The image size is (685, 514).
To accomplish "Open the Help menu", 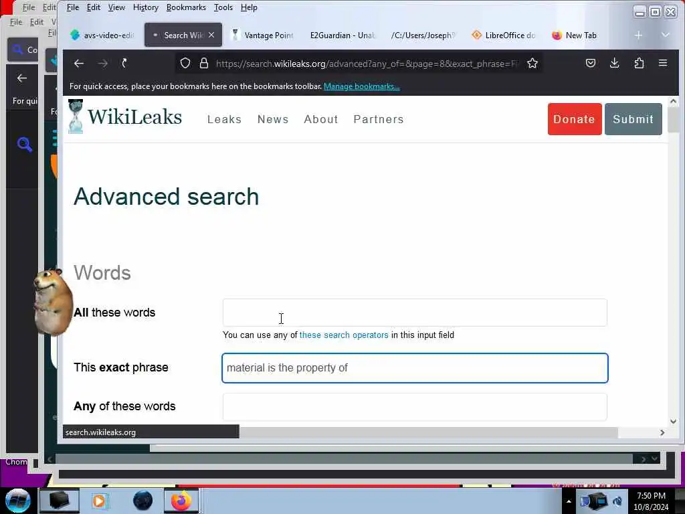I will tap(249, 7).
